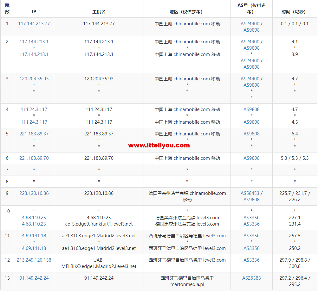Select time value "4.5" in hop 4
Screen dimensions: 318x292
295,122
